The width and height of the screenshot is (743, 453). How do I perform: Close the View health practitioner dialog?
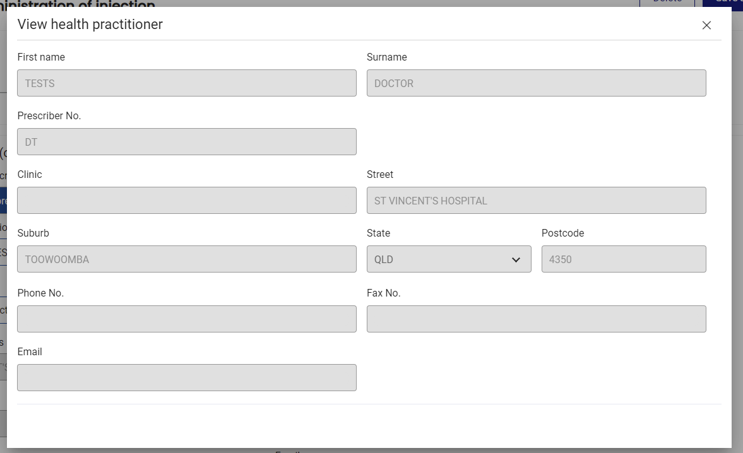tap(706, 26)
